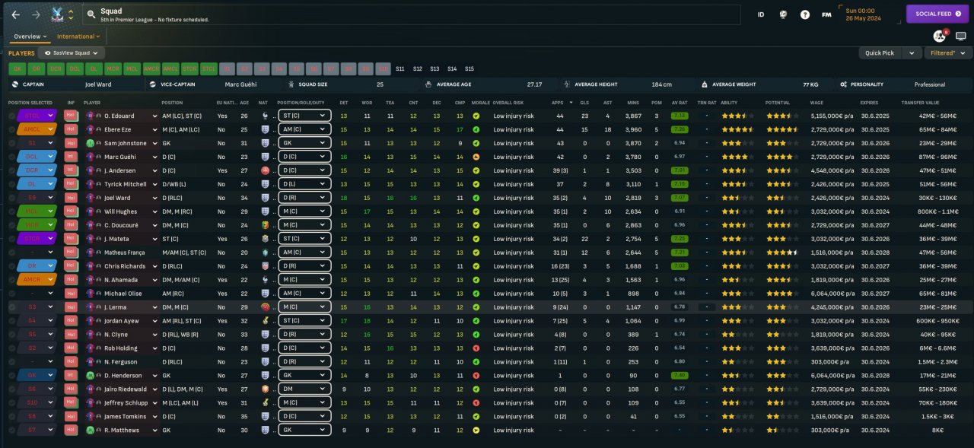974x448 pixels.
Task: Click O. Edouard's ability star rating
Action: pyautogui.click(x=737, y=116)
